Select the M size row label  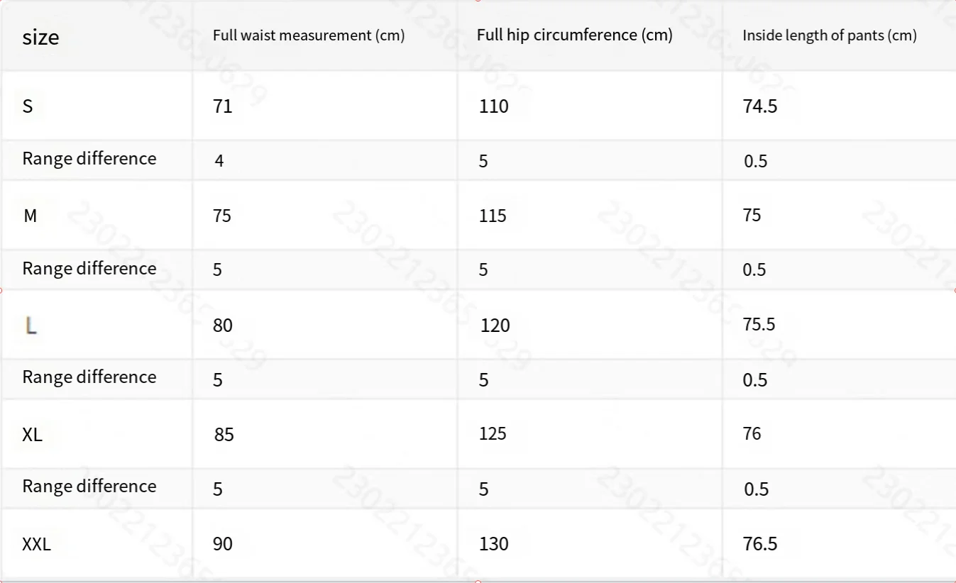tap(30, 216)
